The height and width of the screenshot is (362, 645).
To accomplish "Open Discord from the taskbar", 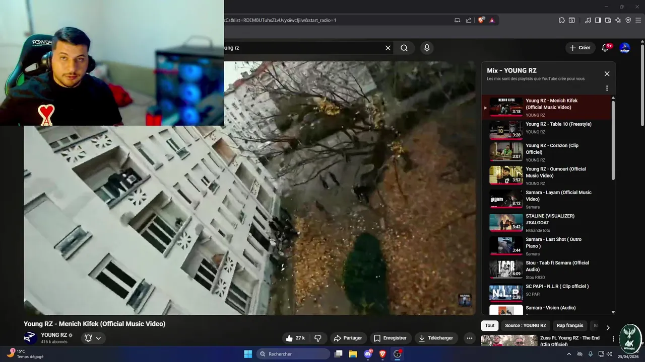I will tap(368, 354).
